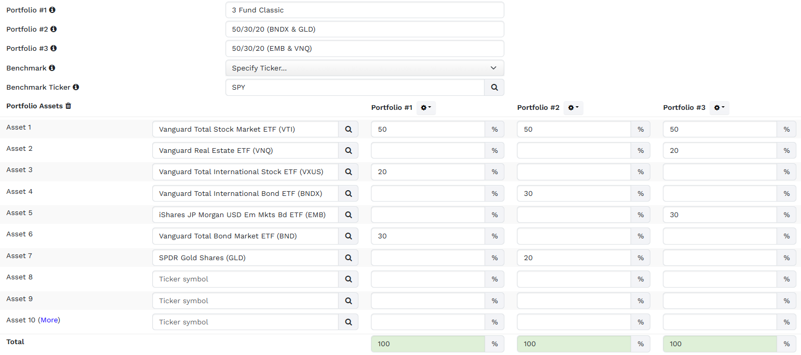Click Portfolio #1 allocation field for BND
The width and height of the screenshot is (801, 355).
click(428, 236)
